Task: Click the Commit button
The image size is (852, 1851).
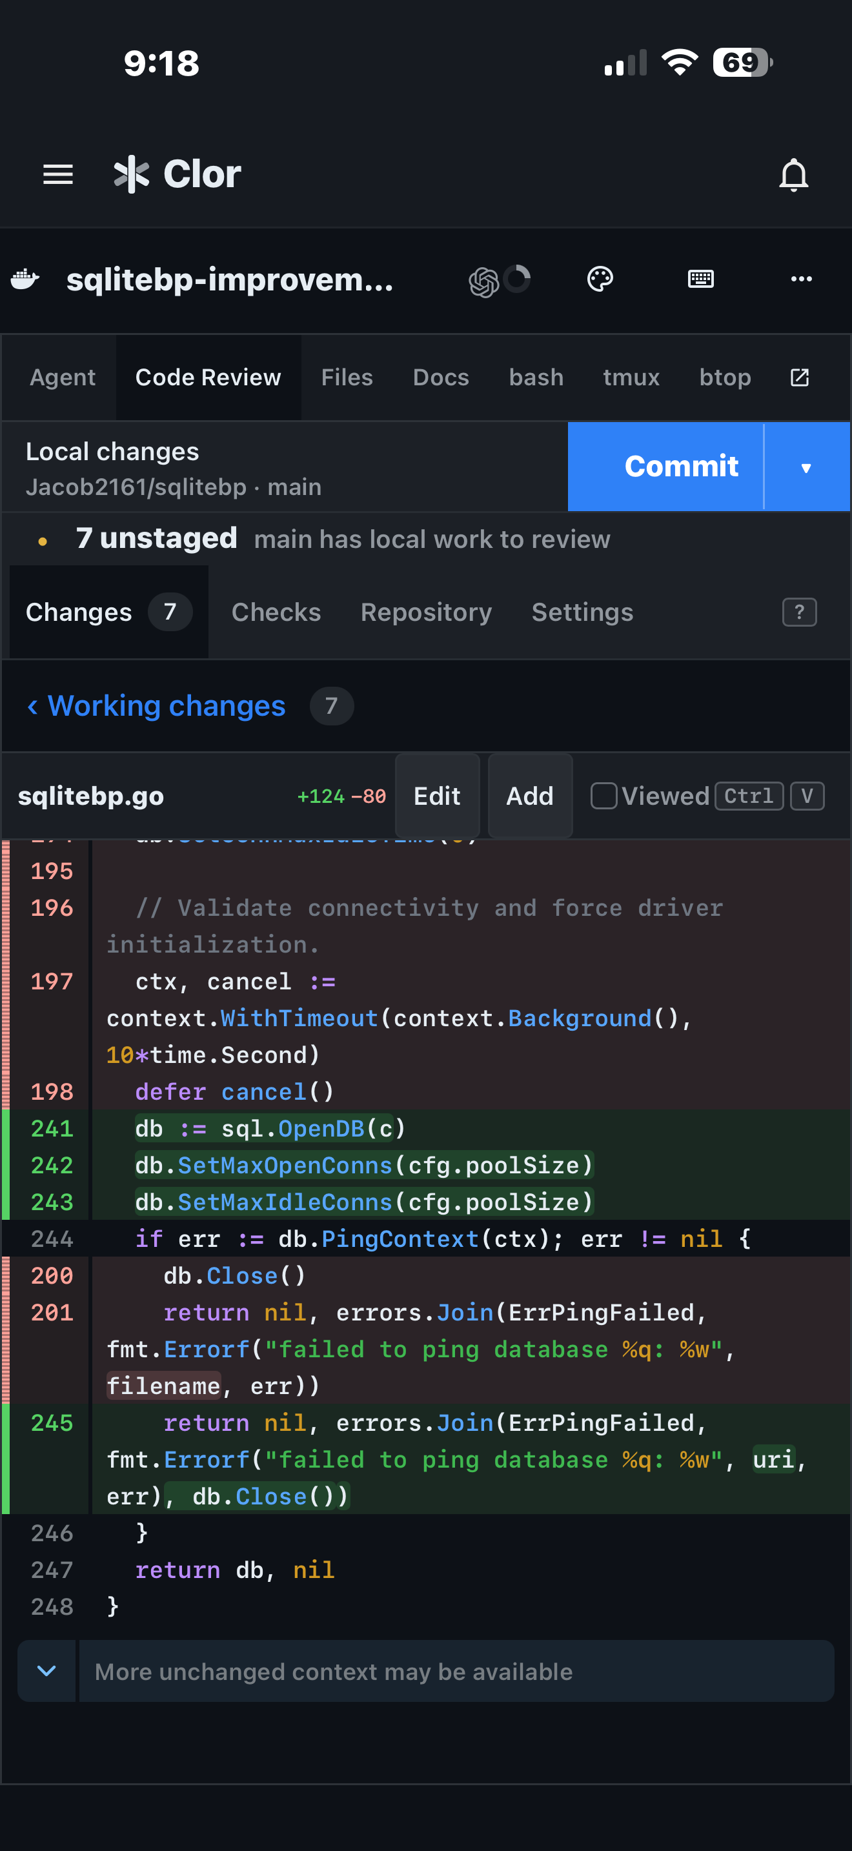Action: point(665,467)
